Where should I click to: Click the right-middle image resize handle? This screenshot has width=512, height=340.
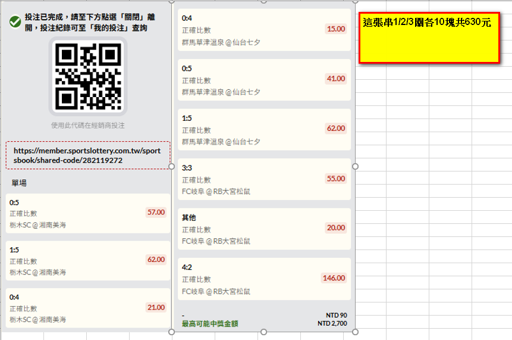click(356, 167)
